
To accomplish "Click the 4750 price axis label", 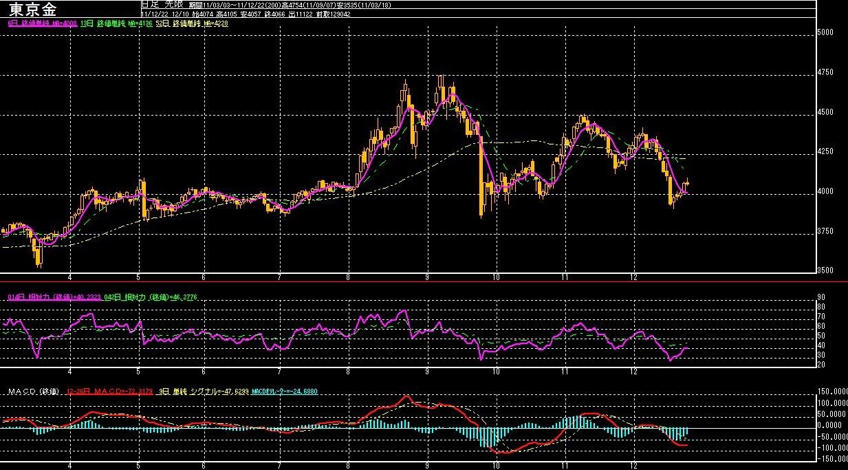I will click(x=825, y=72).
